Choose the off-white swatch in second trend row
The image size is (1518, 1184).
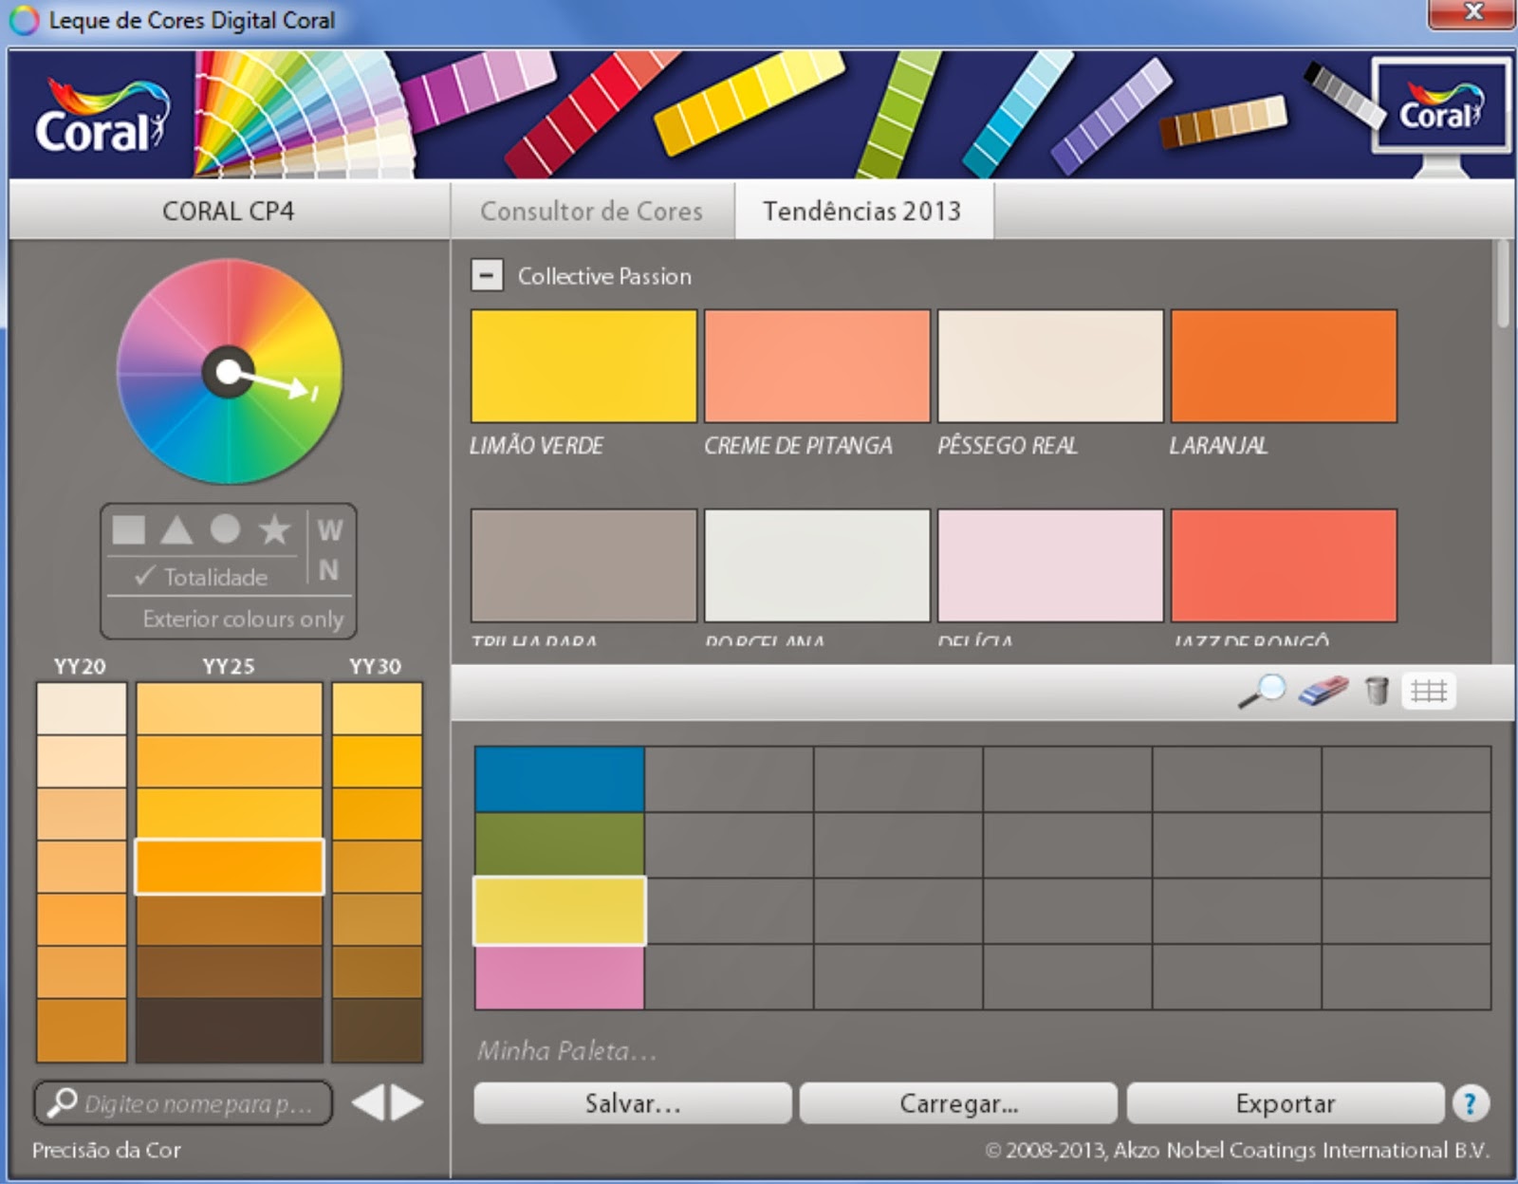pos(817,565)
